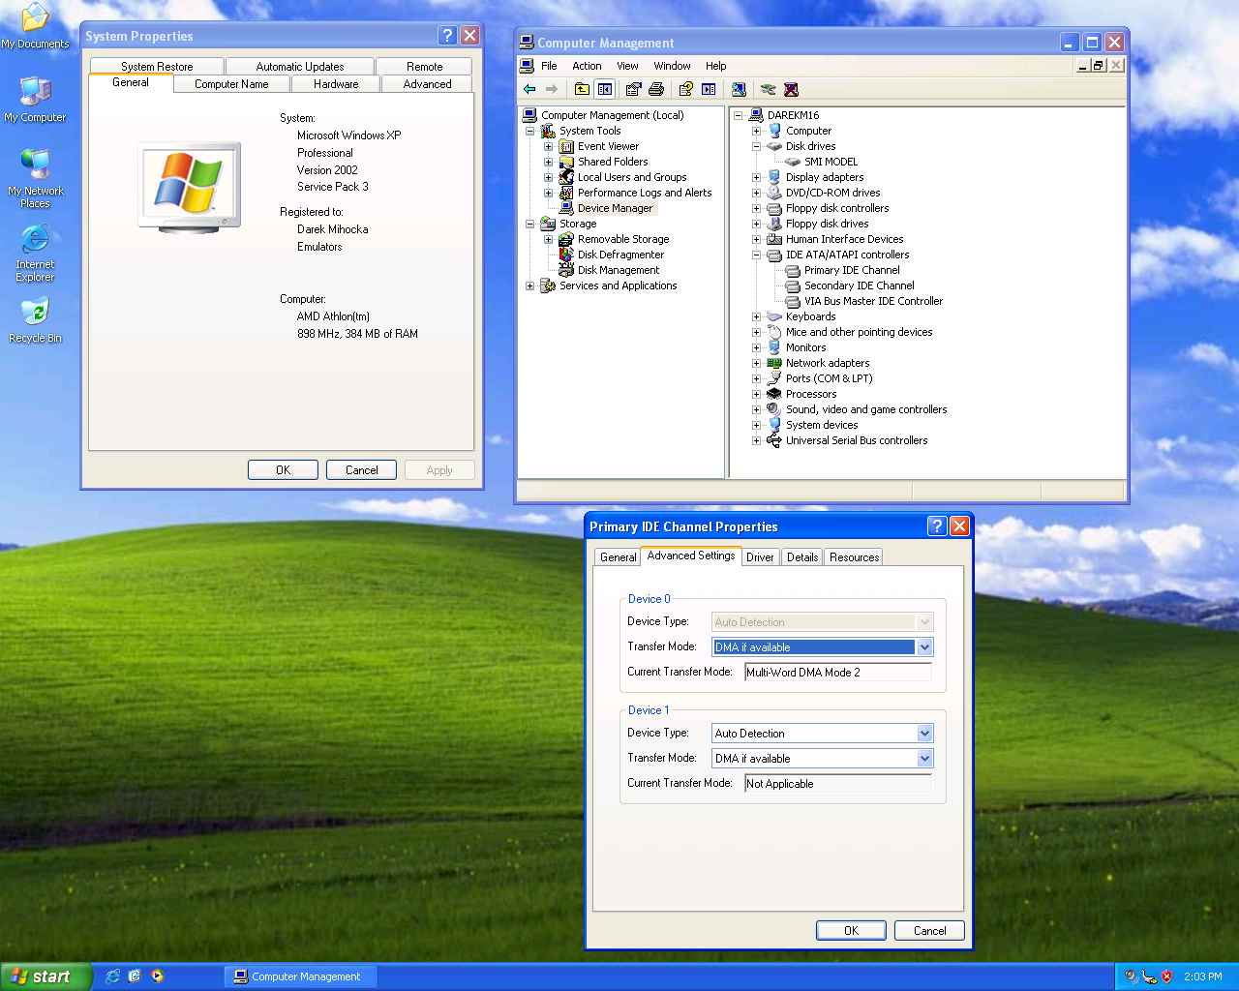The width and height of the screenshot is (1239, 991).
Task: Click Cancel in Primary IDE Channel Properties
Action: pyautogui.click(x=929, y=931)
